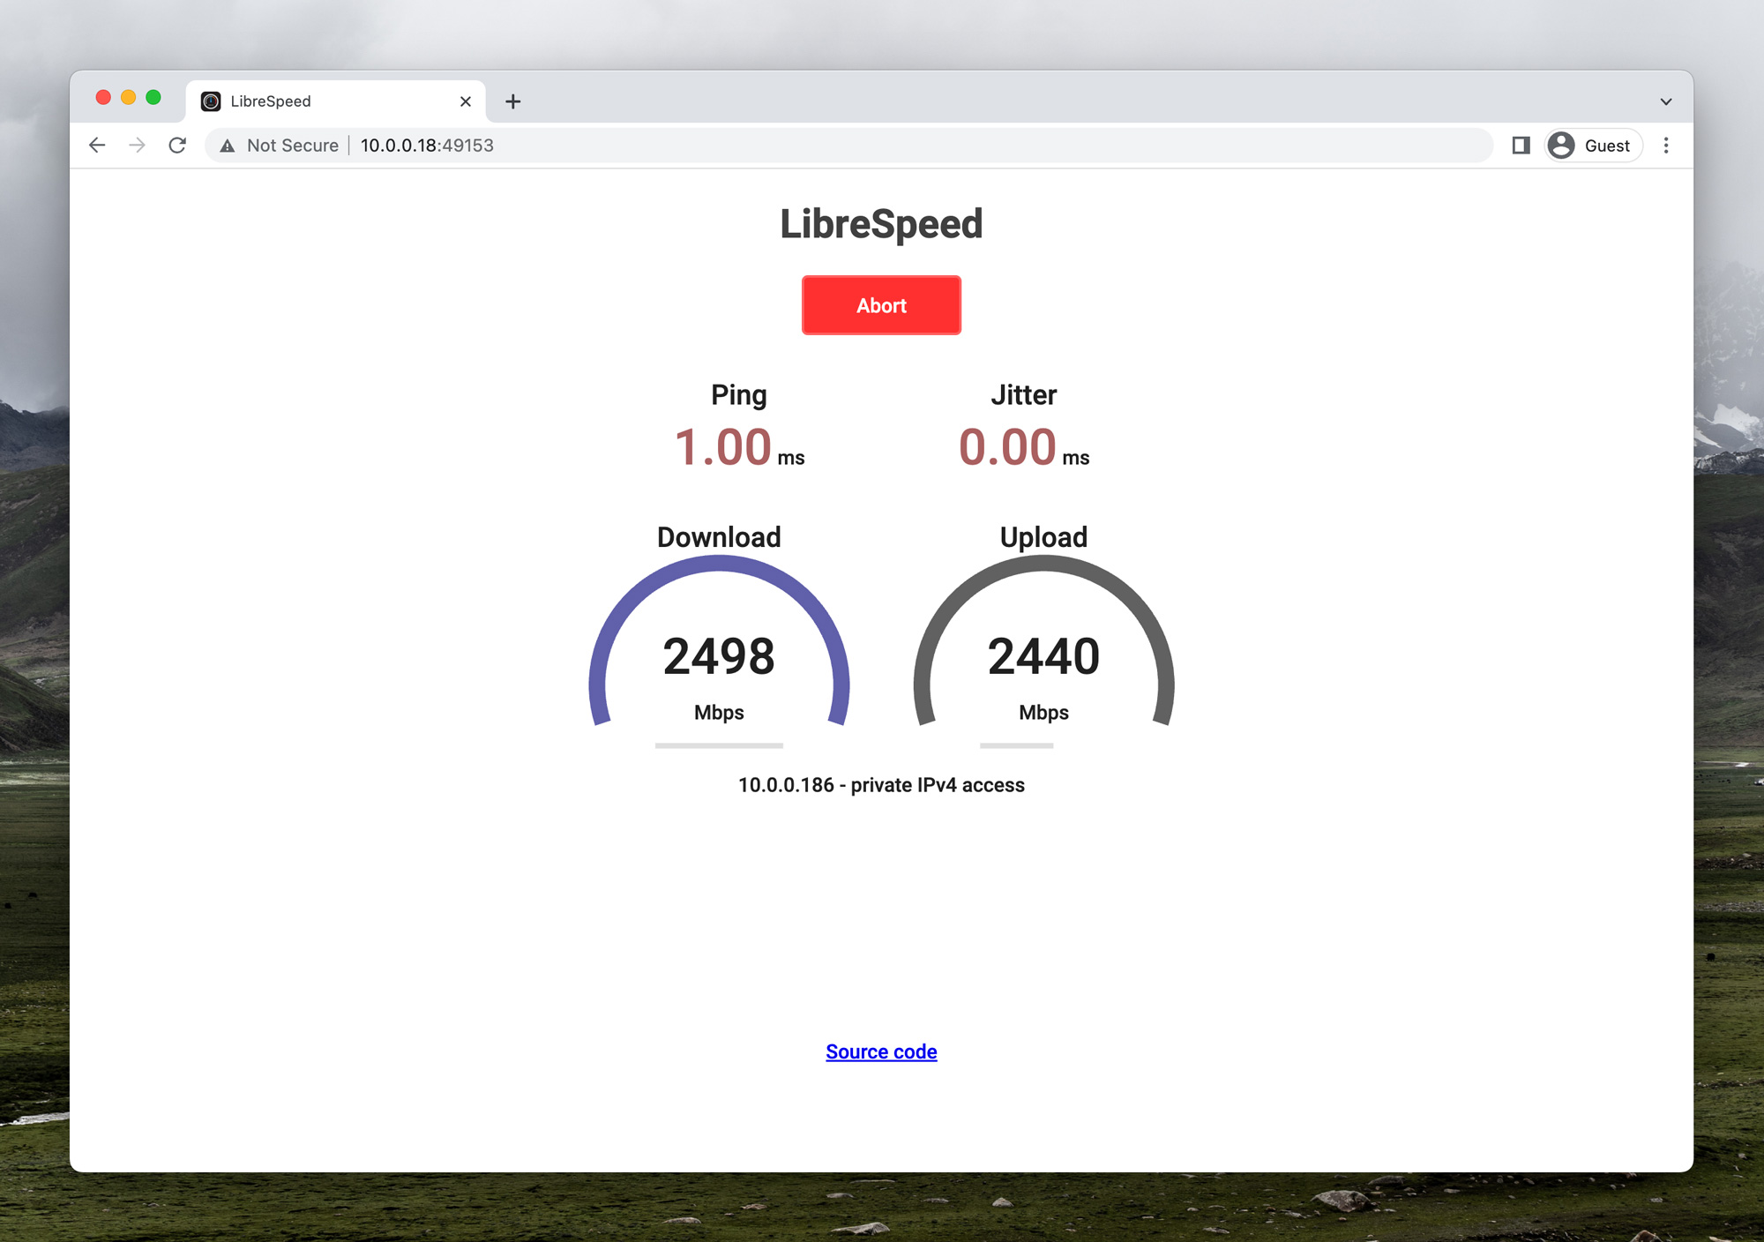
Task: Click the LibreSpeed tab favicon
Action: tap(211, 101)
